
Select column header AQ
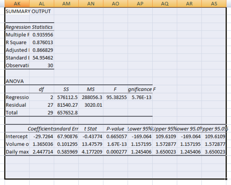[x=165, y=4]
